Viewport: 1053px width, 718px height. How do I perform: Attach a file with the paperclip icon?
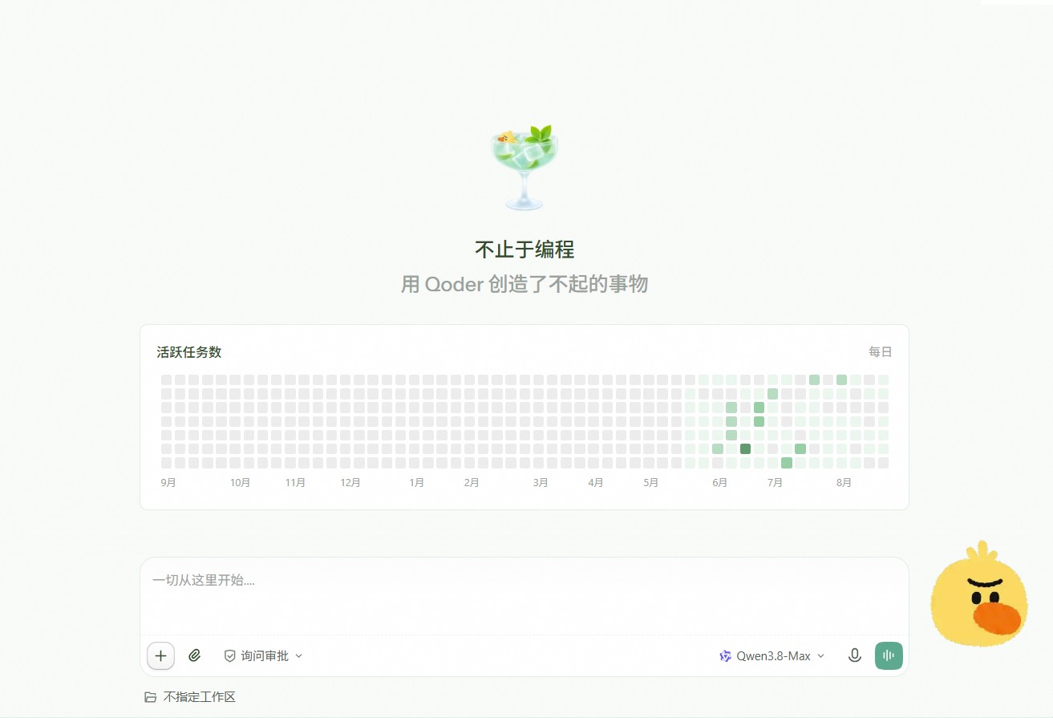coord(194,655)
